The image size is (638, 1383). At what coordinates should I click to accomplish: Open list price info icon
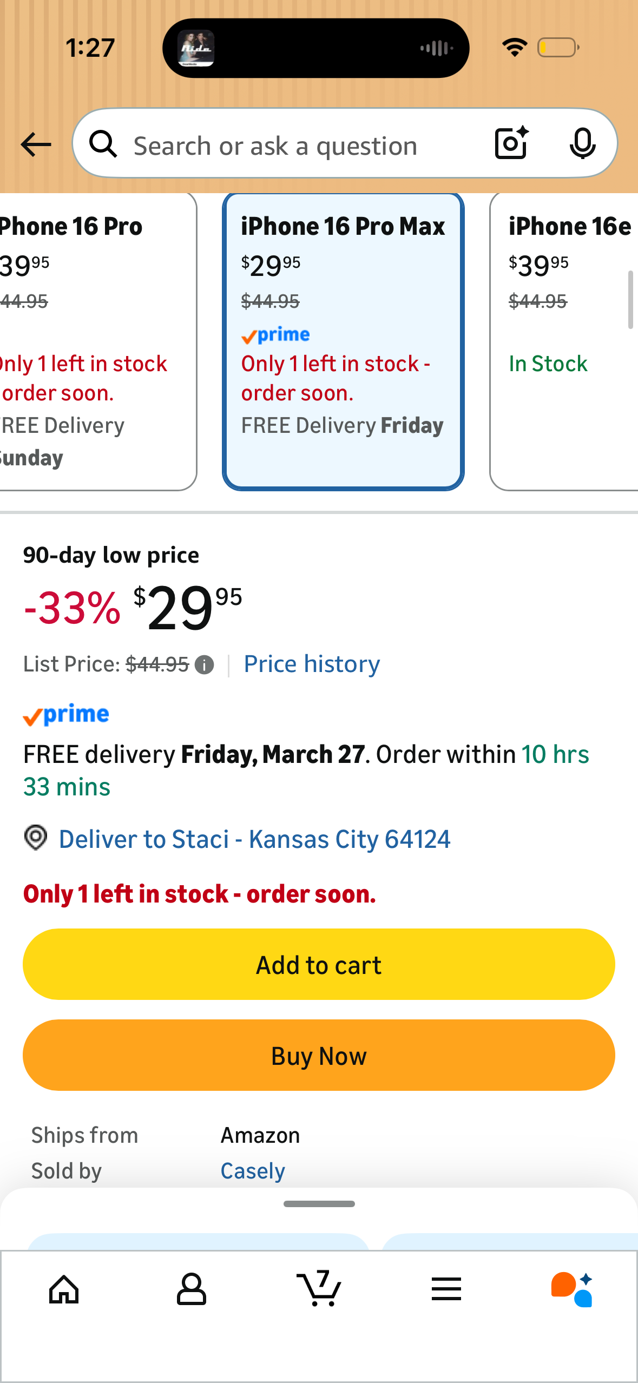(x=204, y=664)
